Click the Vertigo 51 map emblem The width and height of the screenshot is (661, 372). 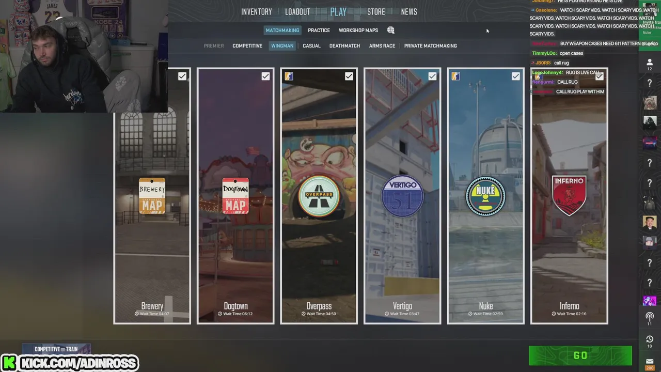[x=403, y=196]
